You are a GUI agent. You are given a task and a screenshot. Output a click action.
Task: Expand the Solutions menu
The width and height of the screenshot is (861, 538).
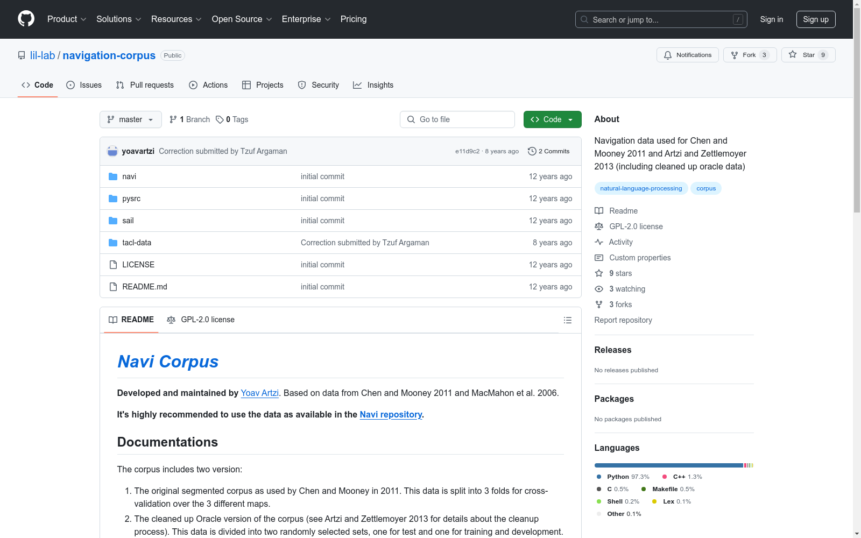119,19
